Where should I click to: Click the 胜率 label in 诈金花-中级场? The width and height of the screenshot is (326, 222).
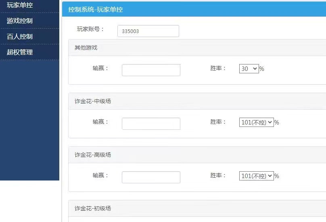218,122
